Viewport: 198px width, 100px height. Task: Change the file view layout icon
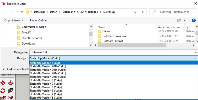[179, 20]
